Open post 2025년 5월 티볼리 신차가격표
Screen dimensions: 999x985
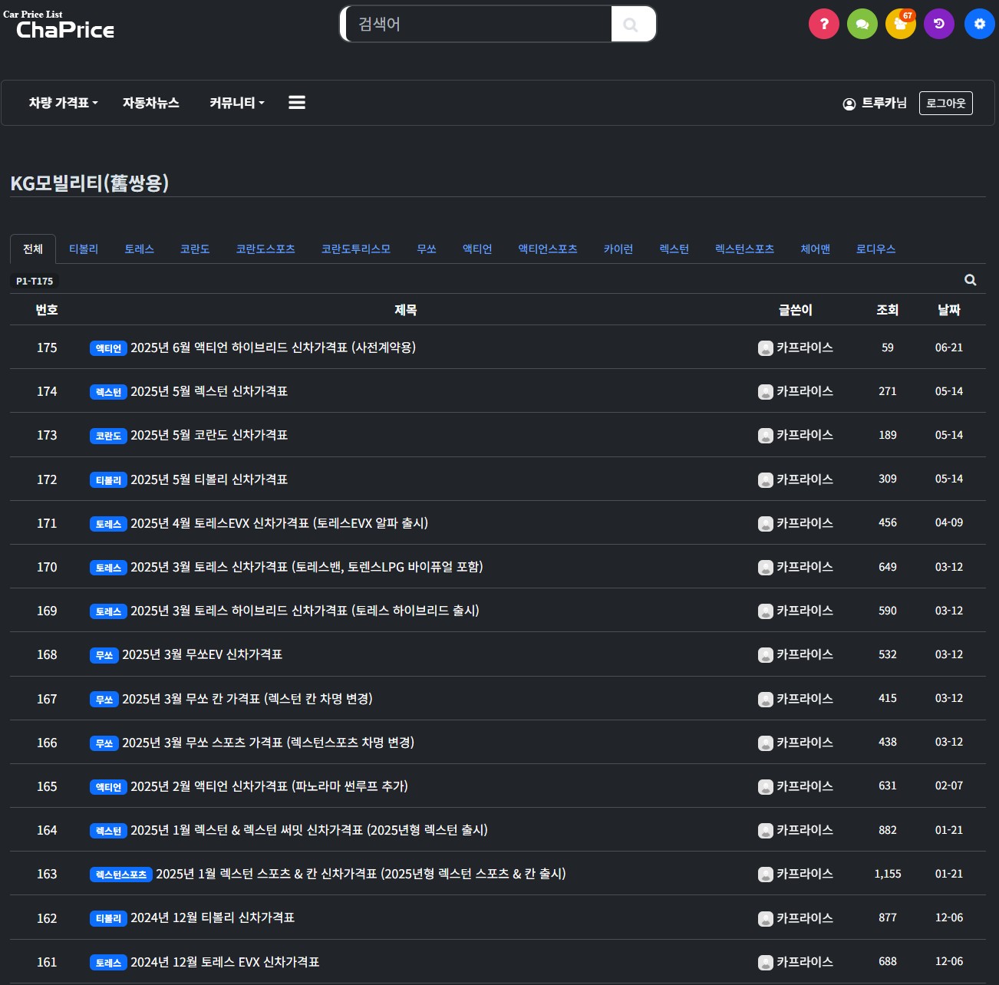(x=209, y=479)
